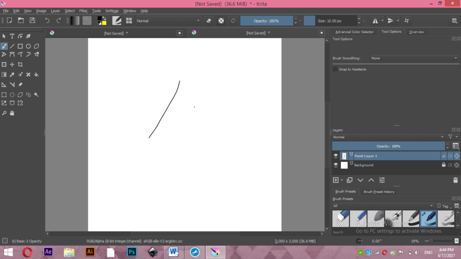Screen dimensions: 461x259
Task: Select the Freehand Brush tool
Action: coord(4,46)
